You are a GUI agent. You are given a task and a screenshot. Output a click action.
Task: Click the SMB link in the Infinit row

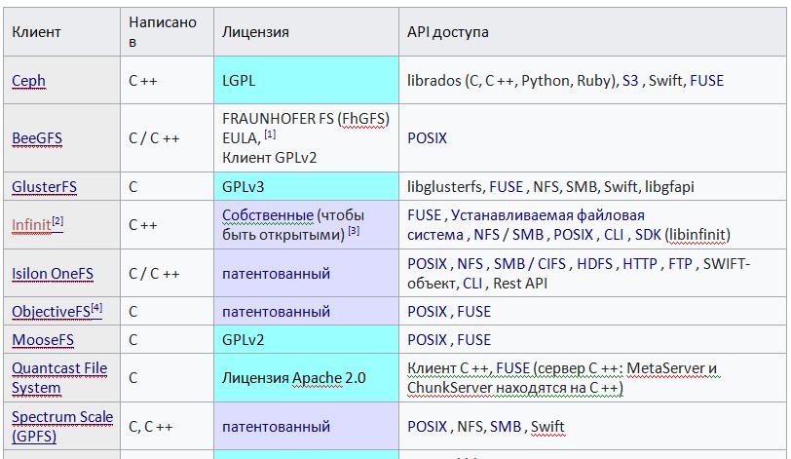(x=528, y=235)
